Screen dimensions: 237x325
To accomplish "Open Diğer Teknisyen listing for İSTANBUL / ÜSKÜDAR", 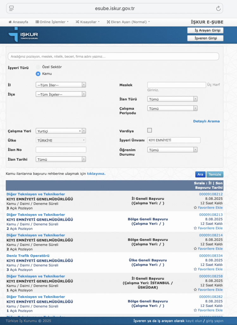I will click(36, 276).
